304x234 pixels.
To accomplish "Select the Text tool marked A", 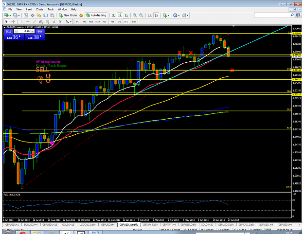I will (54, 22).
